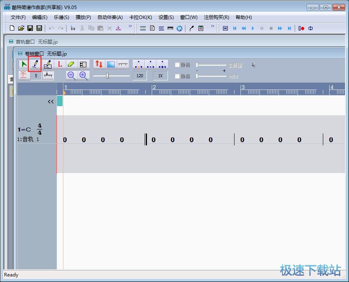Select the pencil note input tool
The width and height of the screenshot is (349, 282).
35,64
